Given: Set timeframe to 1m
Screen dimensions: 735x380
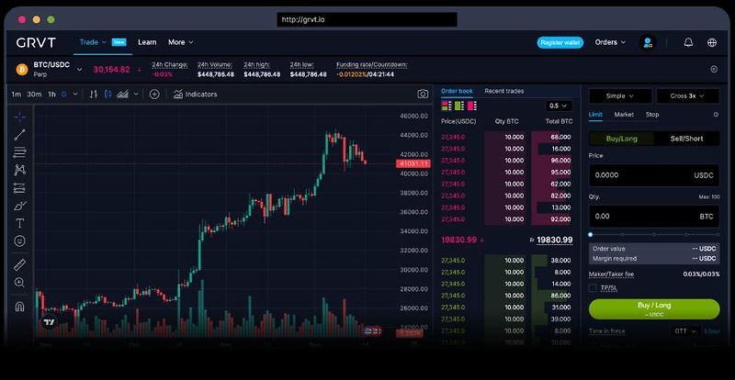Looking at the screenshot, I should [17, 95].
